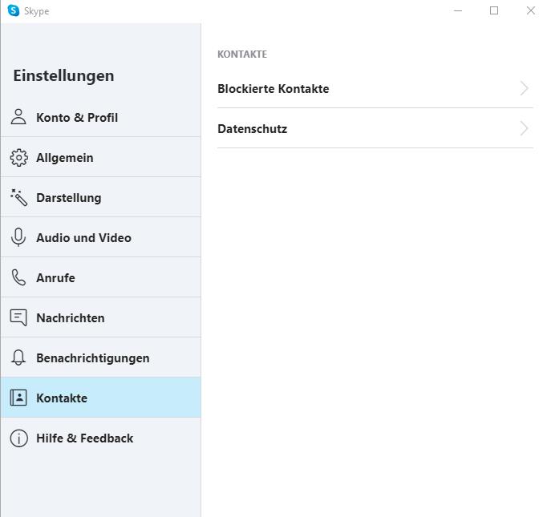This screenshot has width=547, height=517.
Task: Open the Allgemein settings section
Action: 101,157
